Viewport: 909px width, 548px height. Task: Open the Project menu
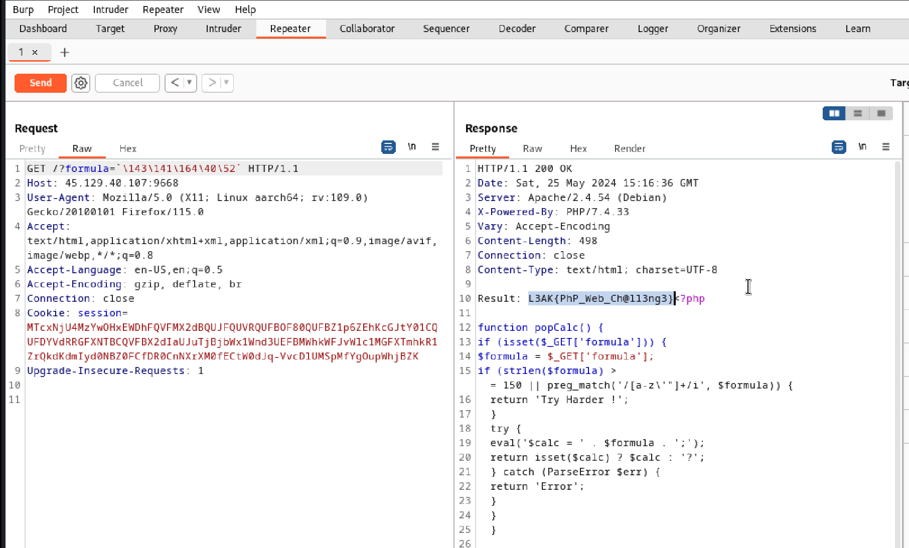tap(63, 10)
